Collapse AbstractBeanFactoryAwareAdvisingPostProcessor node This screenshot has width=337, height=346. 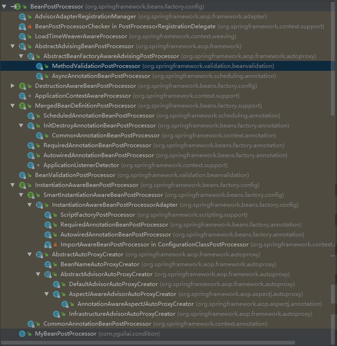click(x=21, y=56)
